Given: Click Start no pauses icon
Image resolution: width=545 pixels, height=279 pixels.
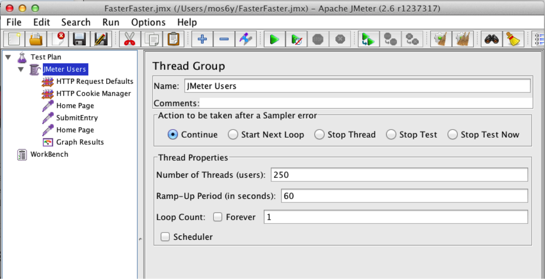Looking at the screenshot, I should pos(296,39).
